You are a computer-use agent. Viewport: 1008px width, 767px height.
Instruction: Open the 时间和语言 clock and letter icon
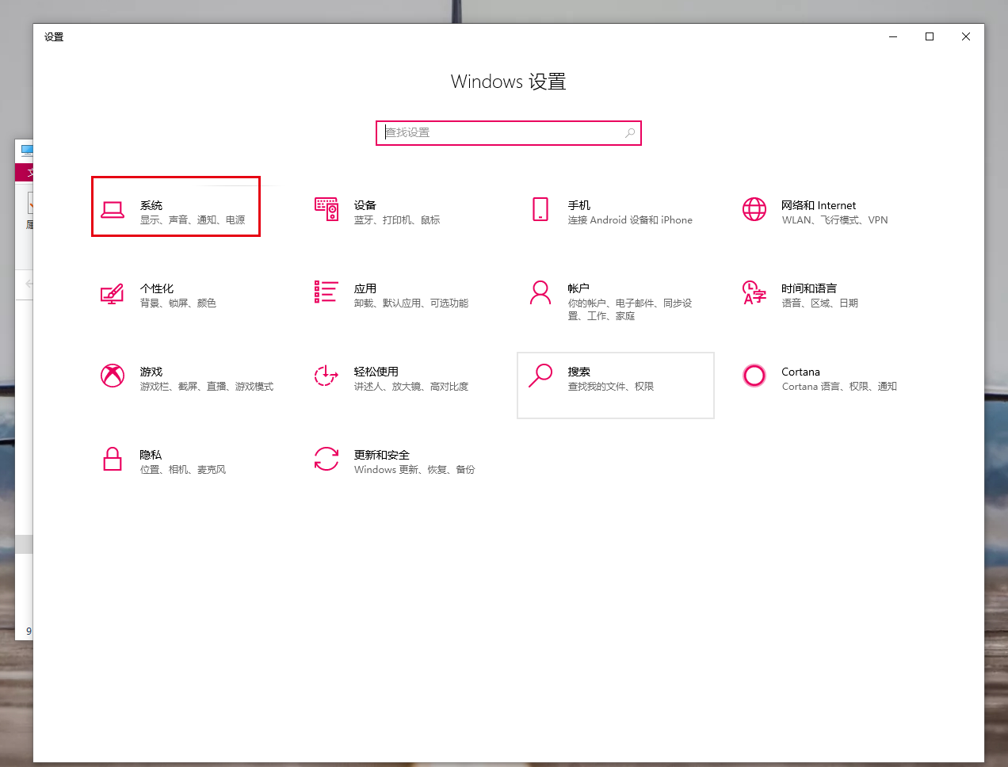(x=754, y=292)
